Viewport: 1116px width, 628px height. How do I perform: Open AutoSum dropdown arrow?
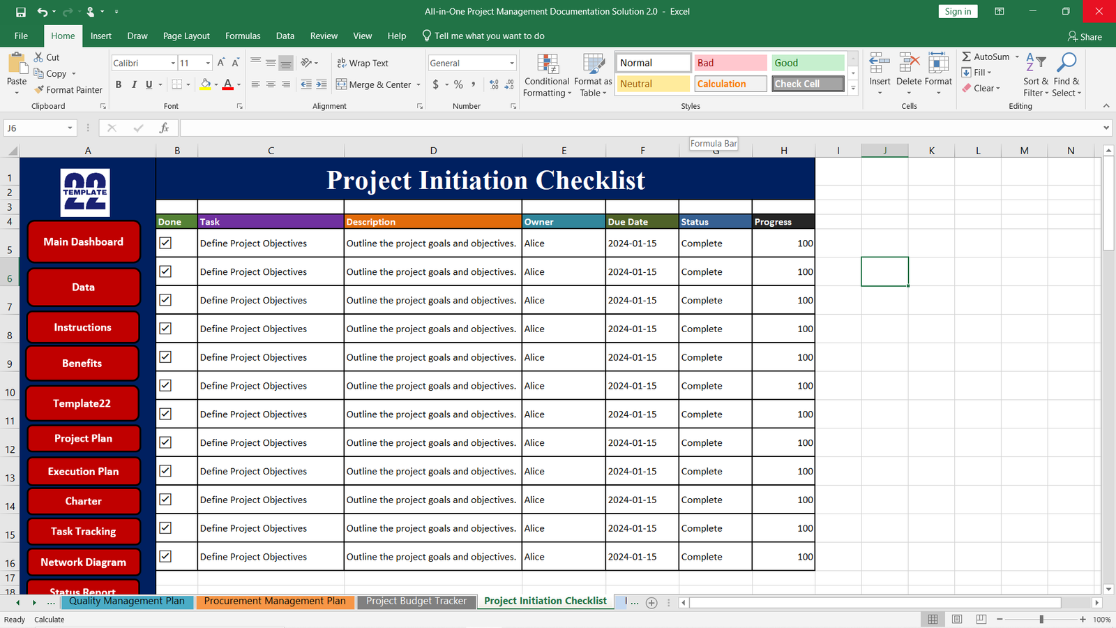(1017, 57)
